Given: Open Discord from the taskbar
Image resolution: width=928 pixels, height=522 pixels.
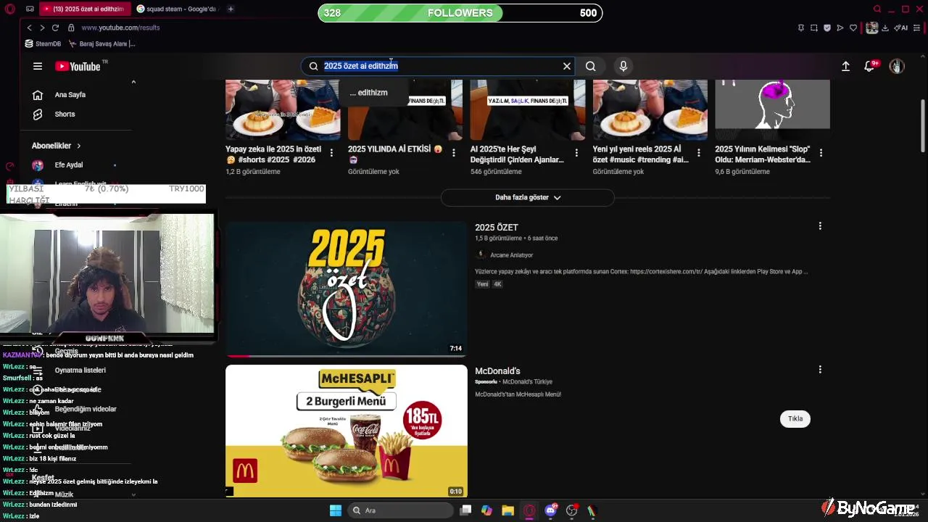Looking at the screenshot, I should click(x=550, y=510).
